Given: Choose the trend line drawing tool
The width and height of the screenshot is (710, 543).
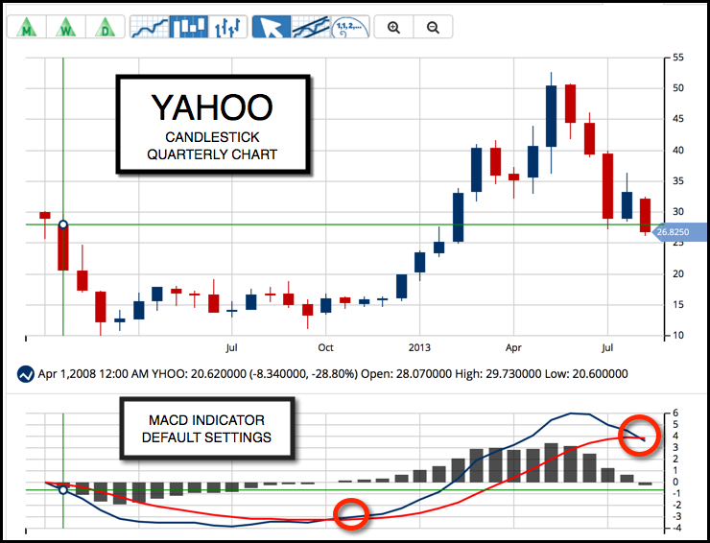Looking at the screenshot, I should (311, 27).
